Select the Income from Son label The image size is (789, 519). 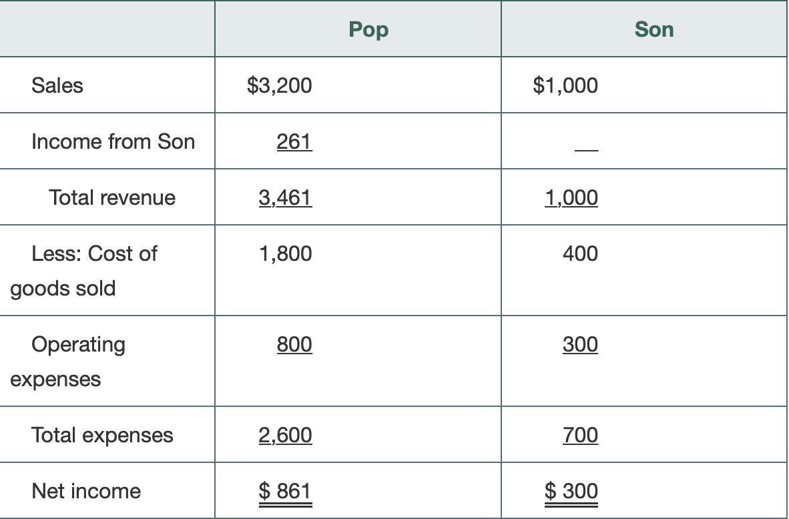113,141
